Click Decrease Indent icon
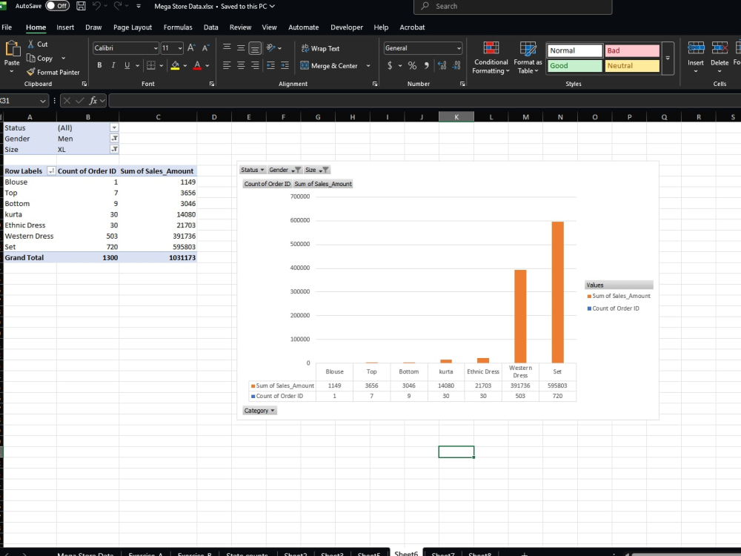 tap(270, 65)
